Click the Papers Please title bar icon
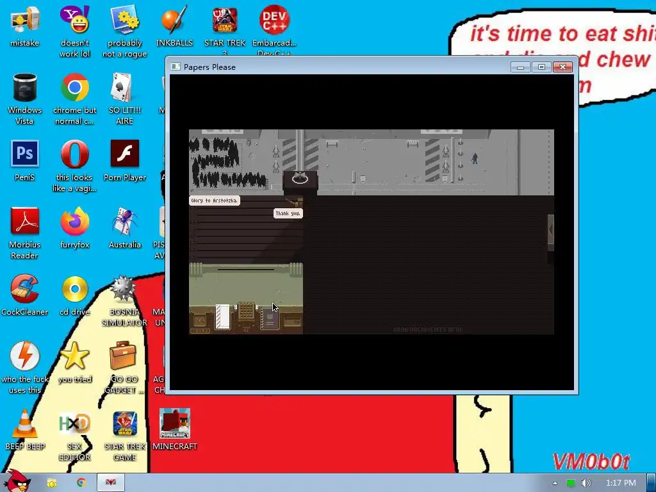The height and width of the screenshot is (492, 656). coord(176,67)
